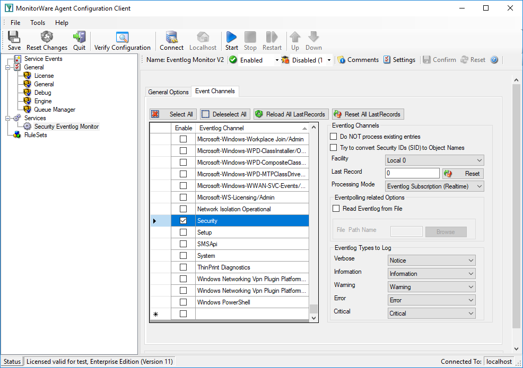Click the Reset button beside Last Record

463,174
